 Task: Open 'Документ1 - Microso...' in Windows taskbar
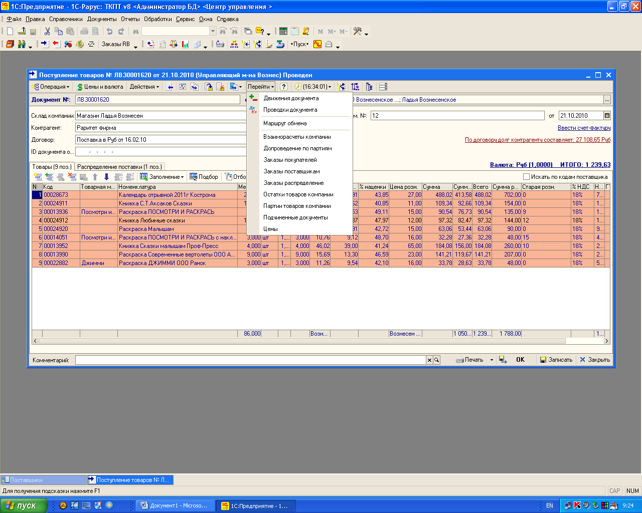click(x=175, y=506)
